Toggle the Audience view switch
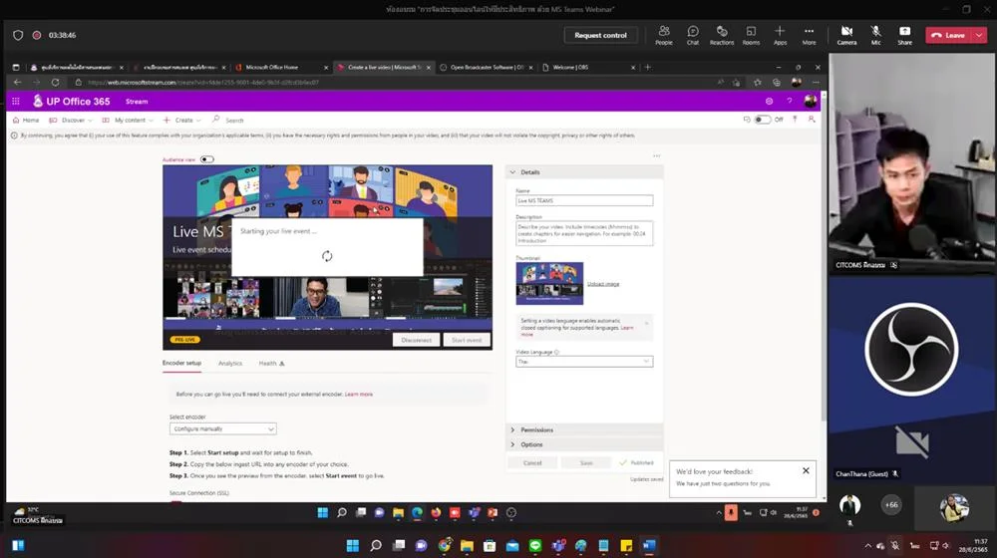 207,159
